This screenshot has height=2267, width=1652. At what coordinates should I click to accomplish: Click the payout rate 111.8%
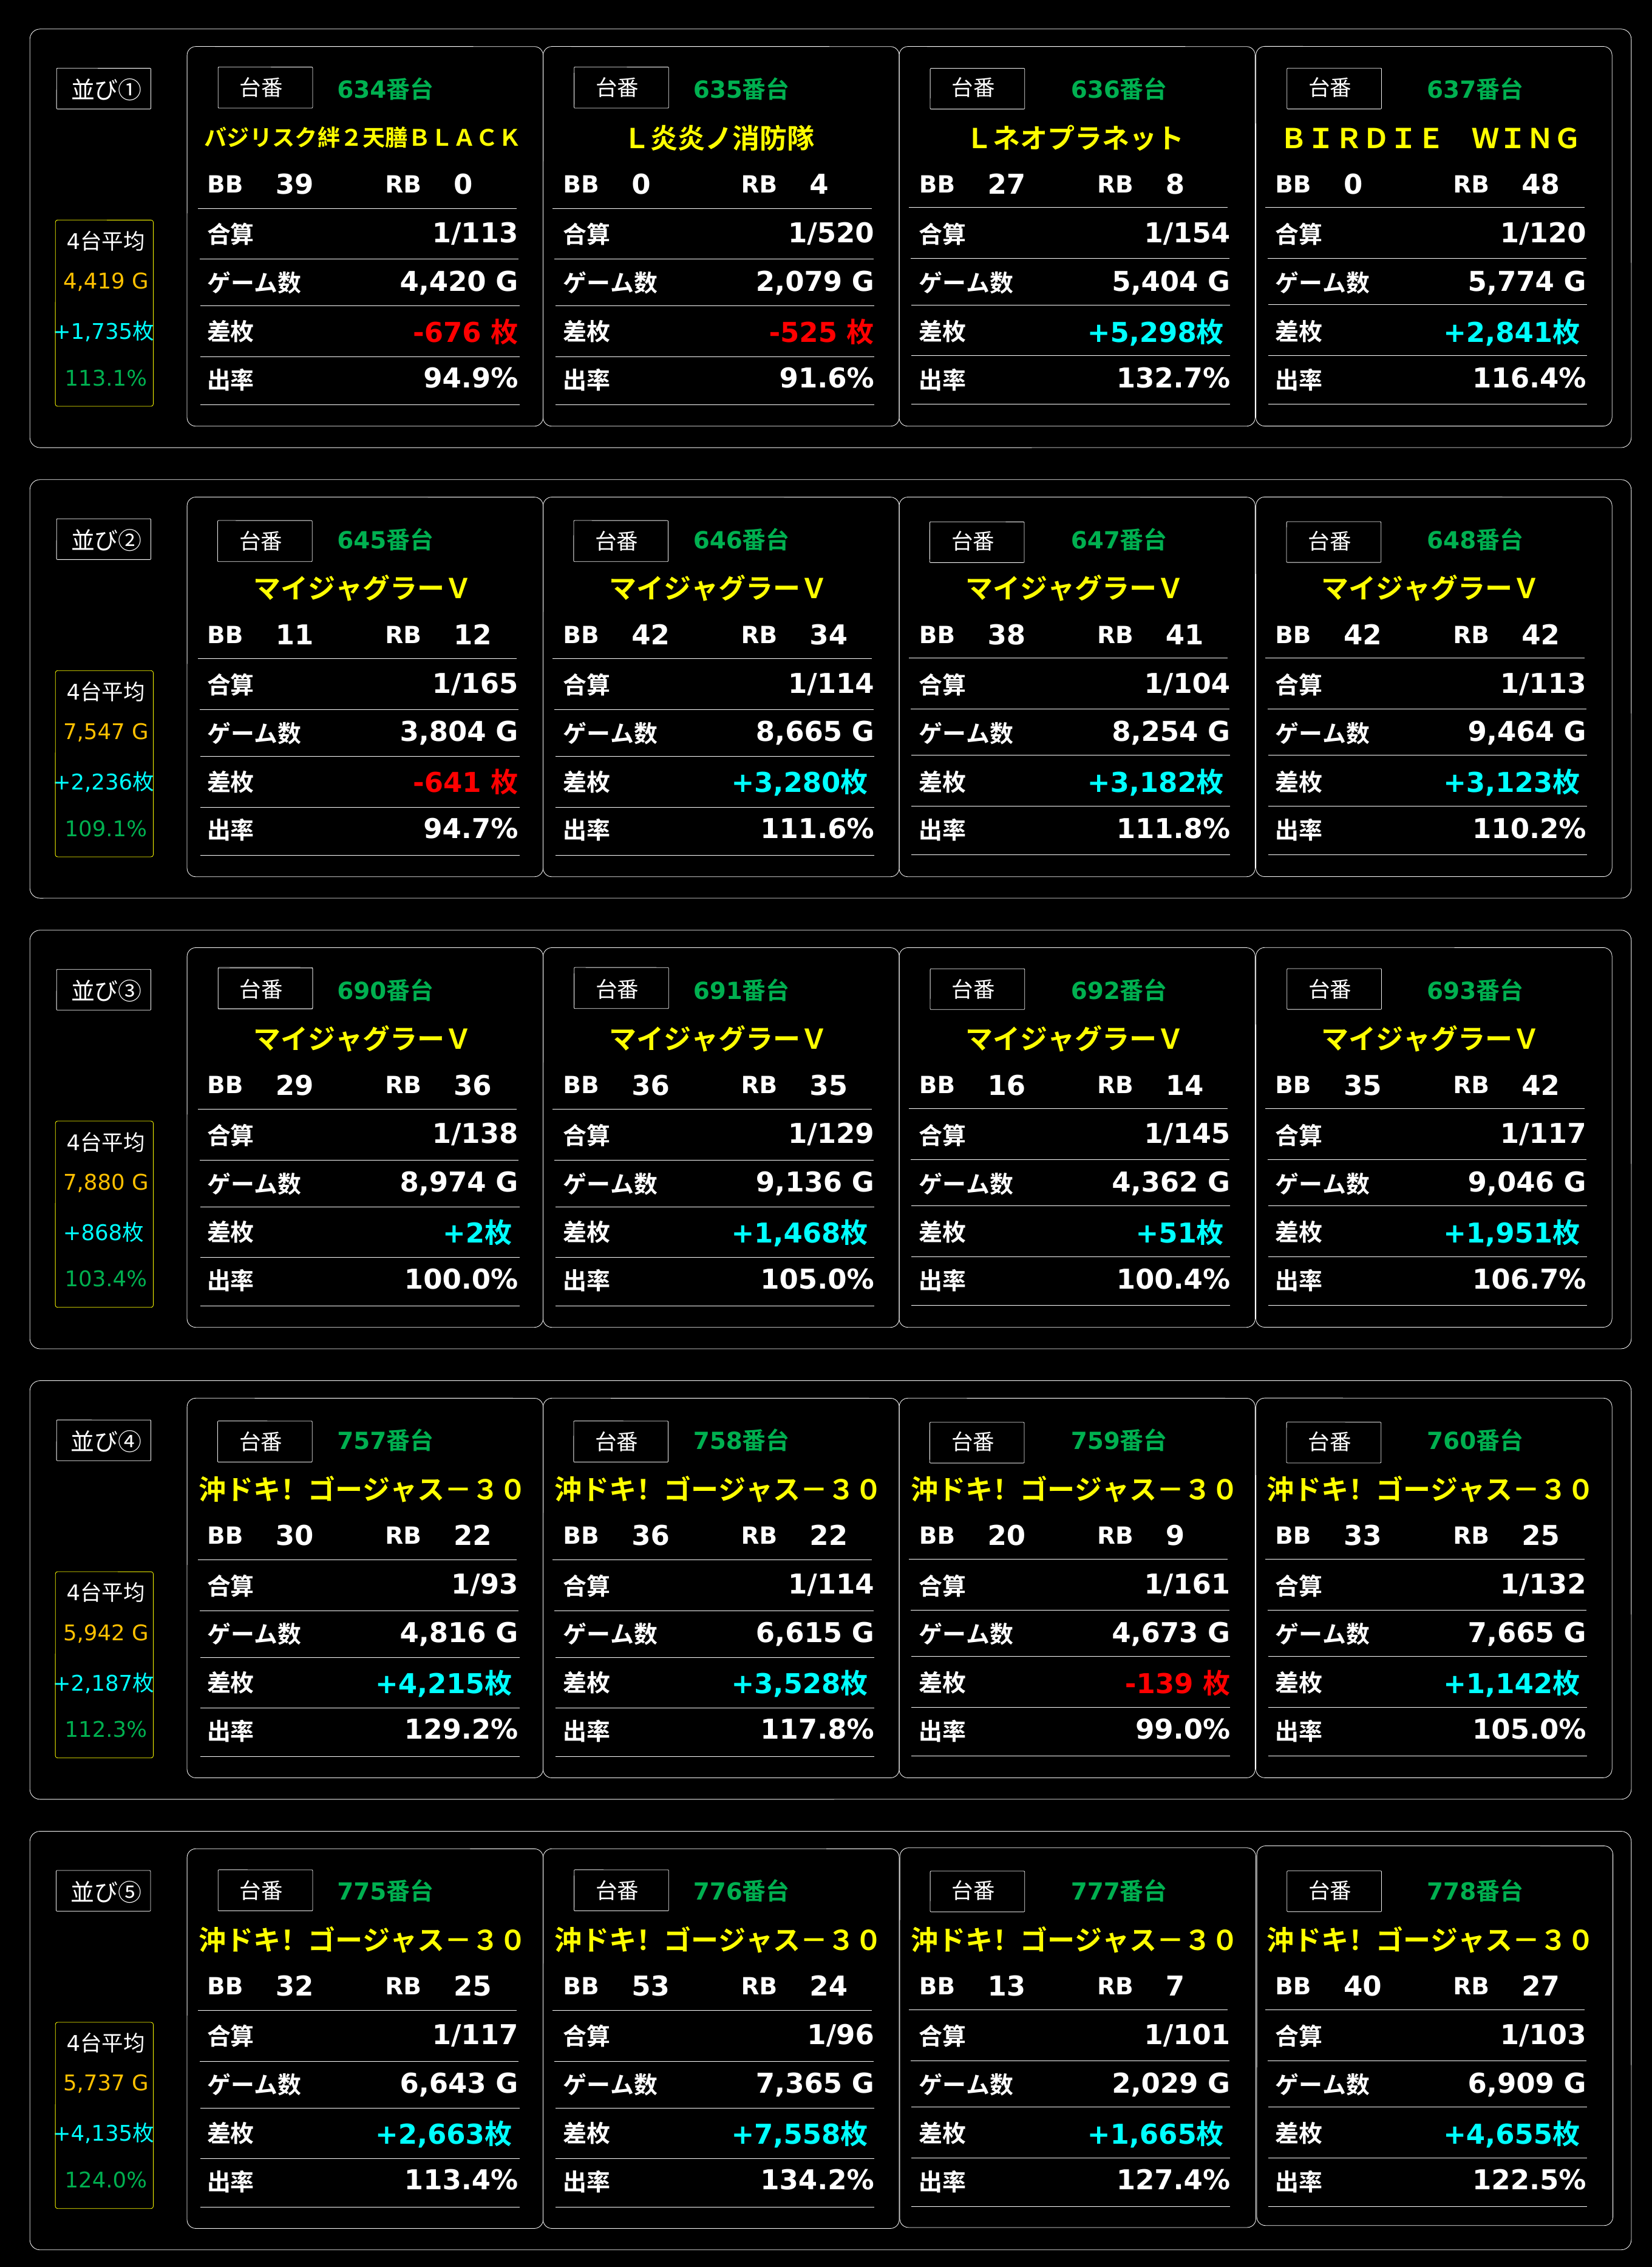[1173, 829]
